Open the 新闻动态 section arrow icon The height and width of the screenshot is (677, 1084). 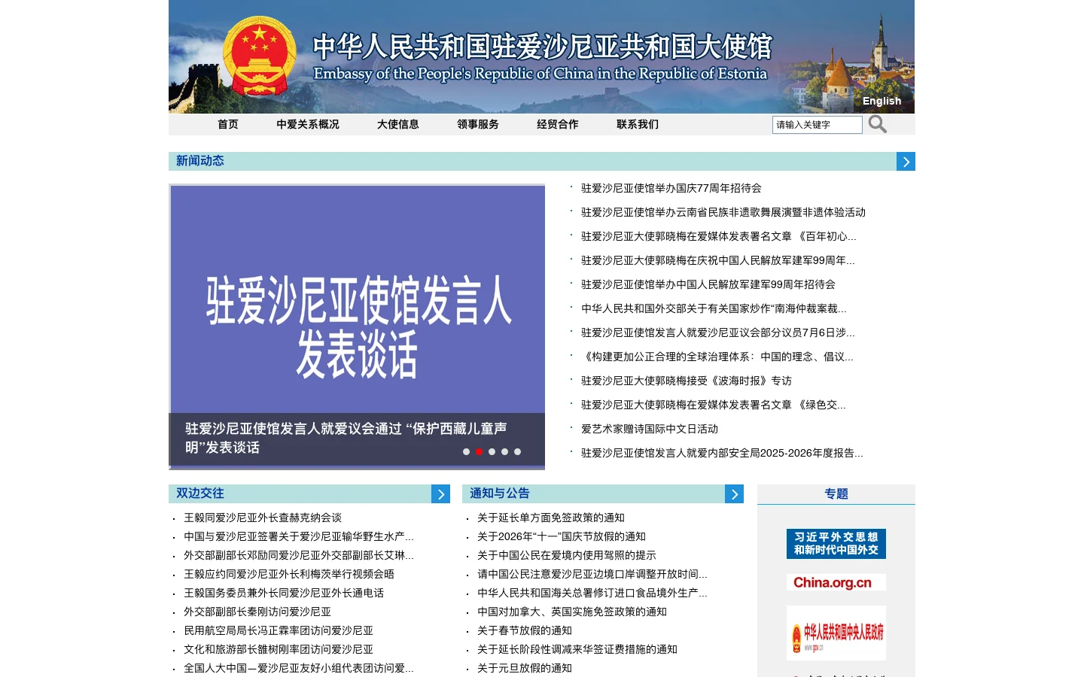coord(906,162)
